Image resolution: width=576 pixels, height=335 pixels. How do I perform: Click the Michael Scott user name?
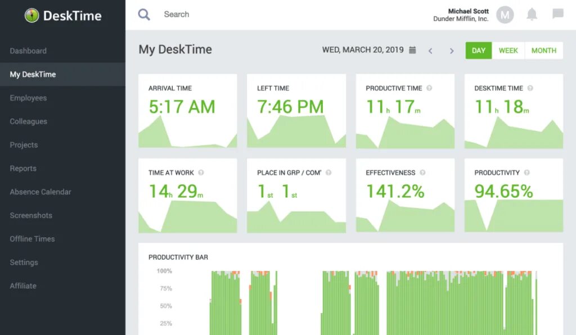point(469,11)
